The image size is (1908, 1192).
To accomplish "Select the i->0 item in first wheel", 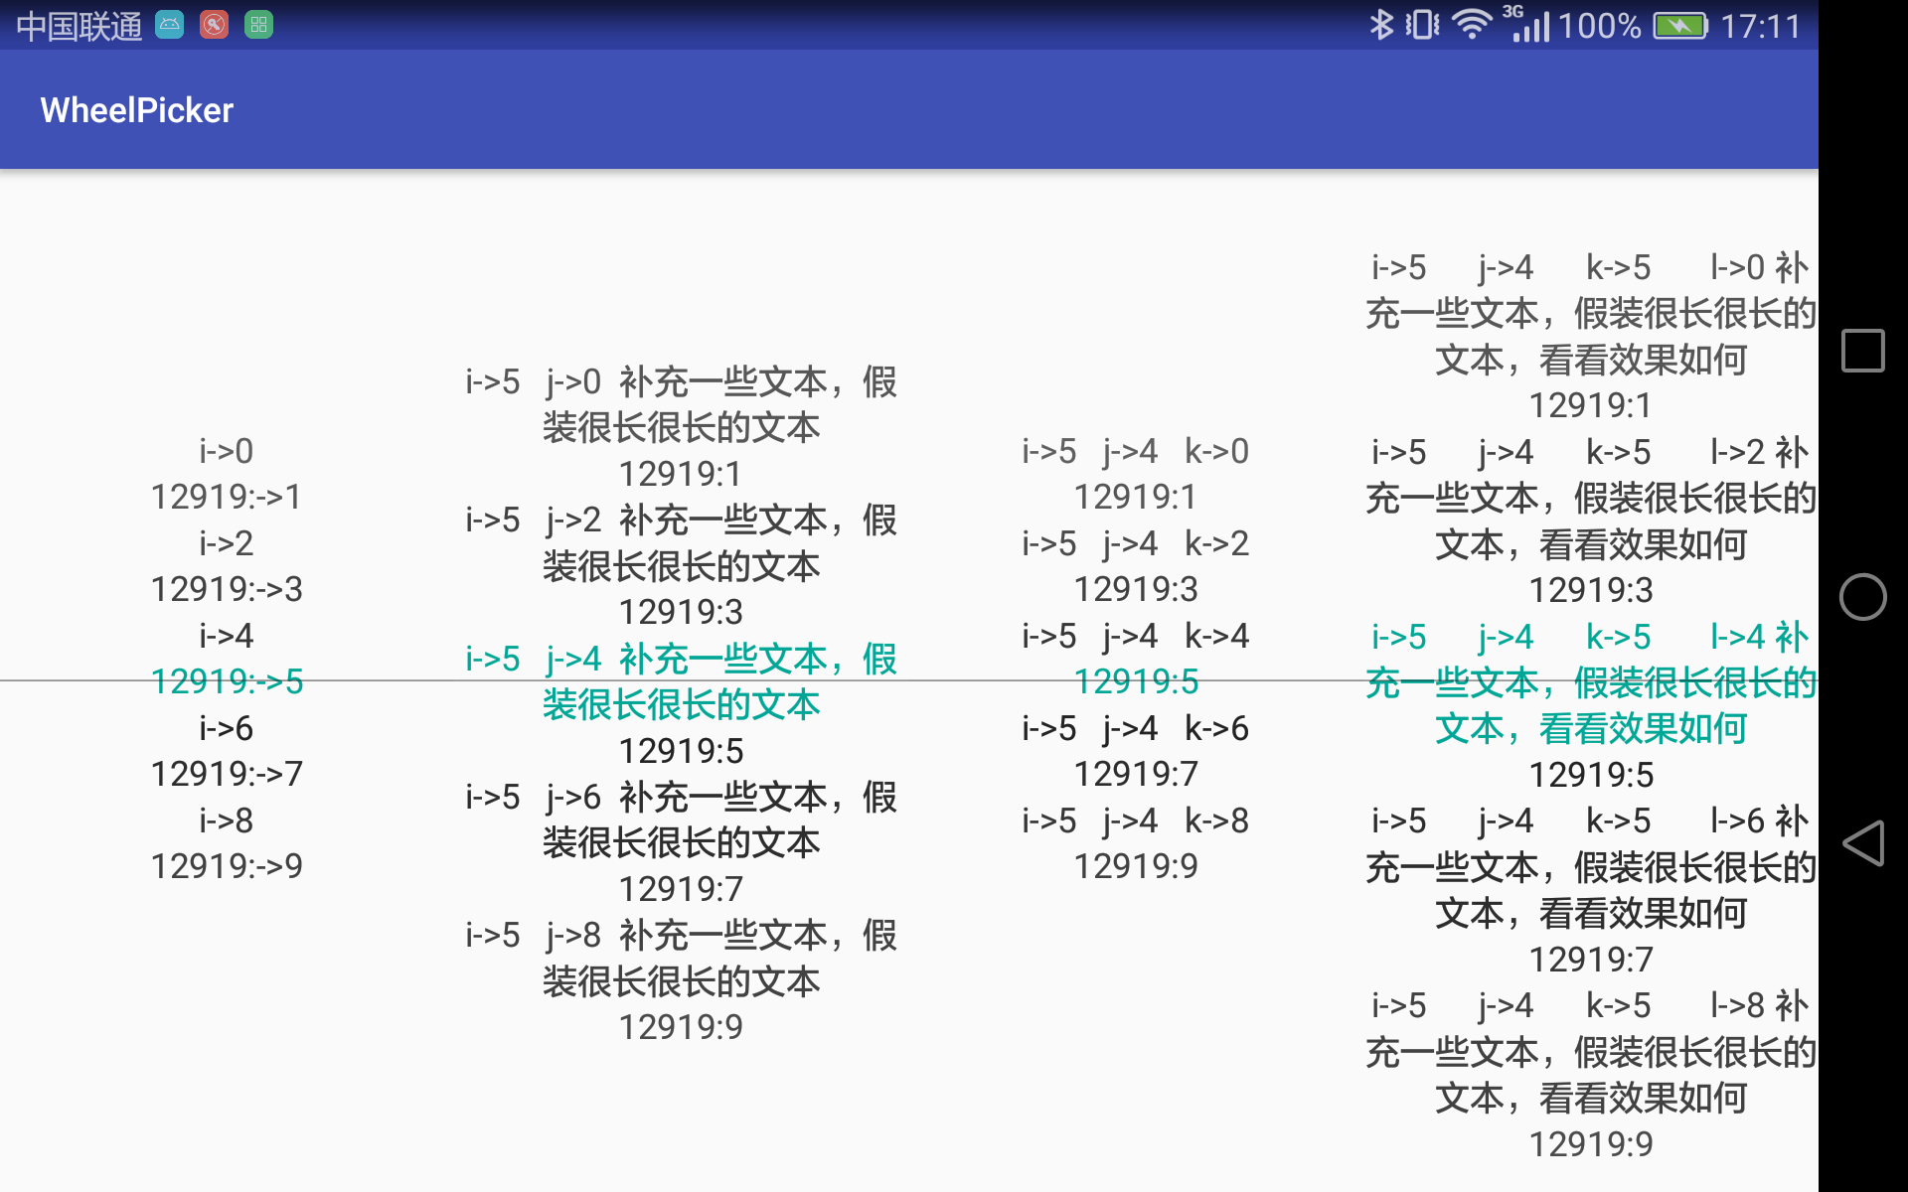I will pyautogui.click(x=227, y=452).
